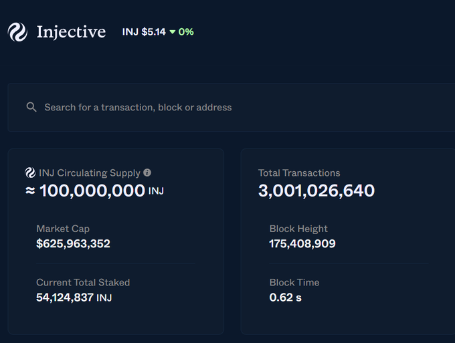Click the Block Height label
This screenshot has width=455, height=343.
tap(298, 229)
